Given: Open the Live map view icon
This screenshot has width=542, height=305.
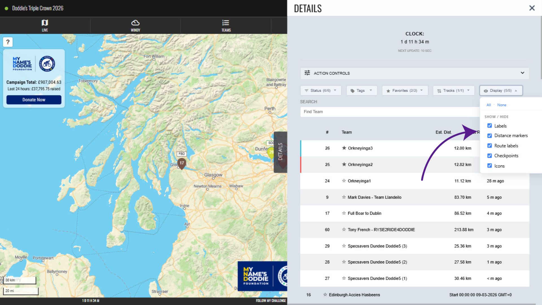Looking at the screenshot, I should (45, 23).
